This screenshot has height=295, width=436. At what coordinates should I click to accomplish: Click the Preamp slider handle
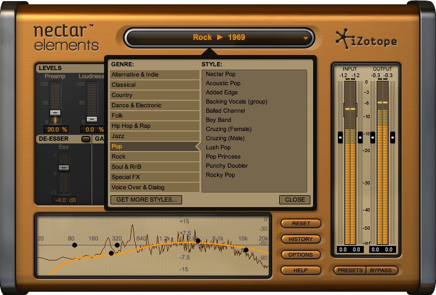point(55,113)
